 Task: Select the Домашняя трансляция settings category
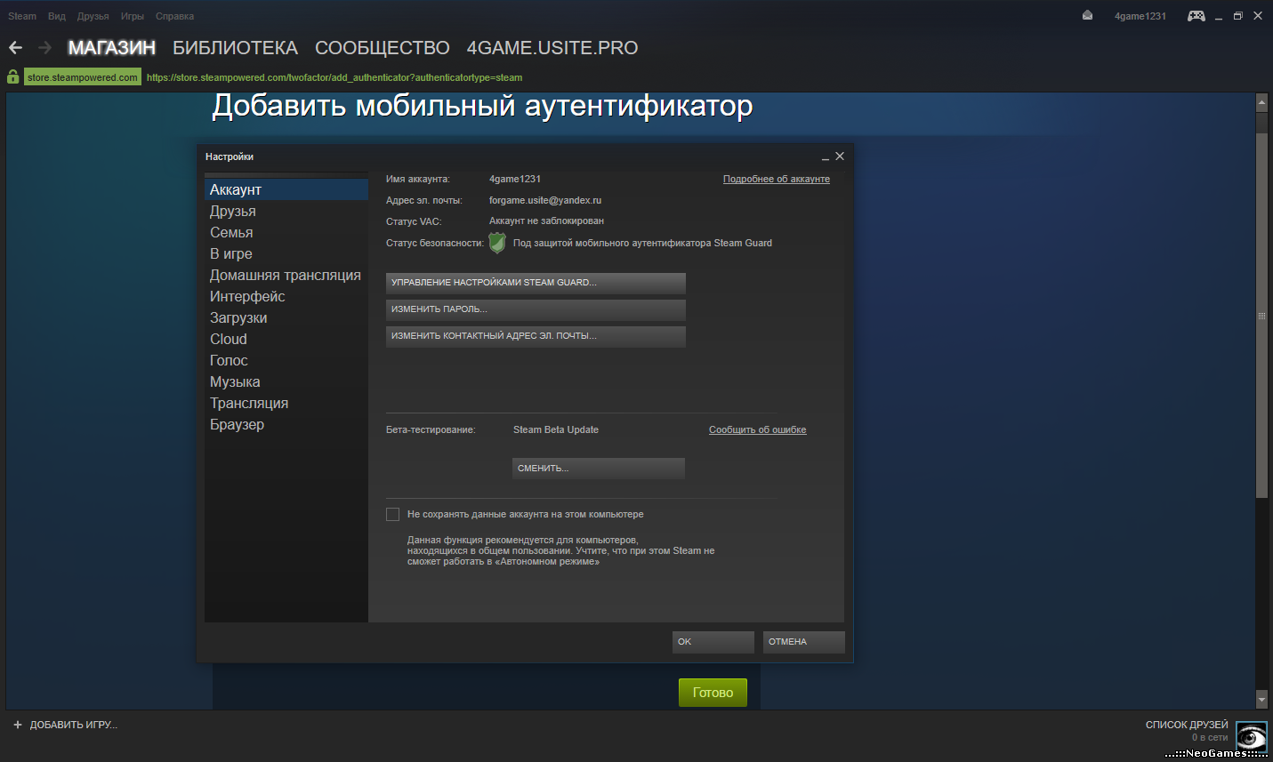[x=286, y=275]
